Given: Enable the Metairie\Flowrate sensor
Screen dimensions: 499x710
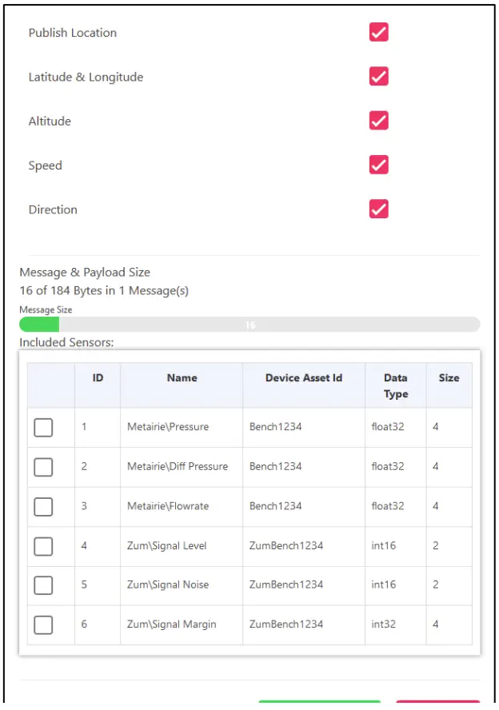Looking at the screenshot, I should pyautogui.click(x=43, y=506).
